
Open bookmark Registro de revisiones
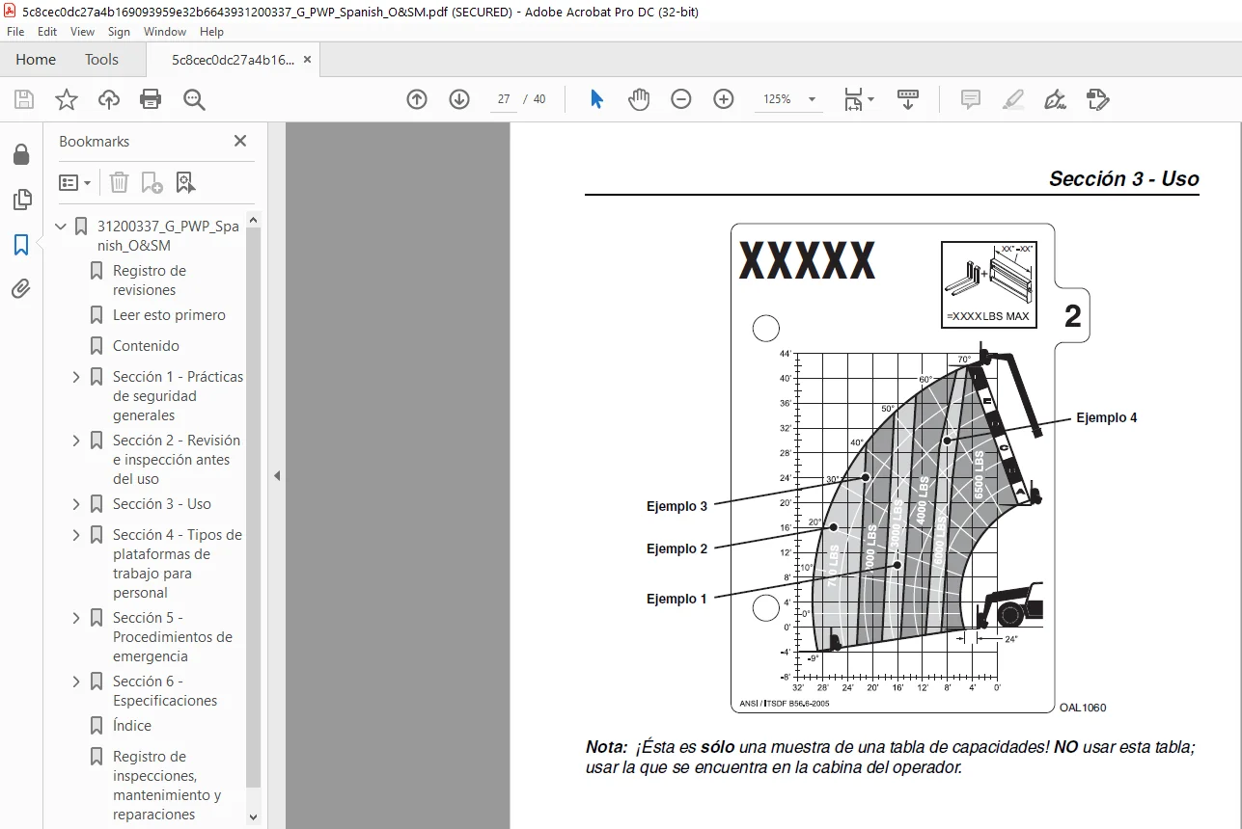pyautogui.click(x=150, y=281)
